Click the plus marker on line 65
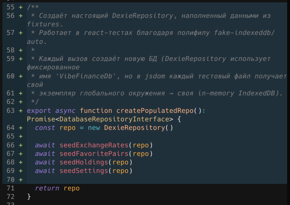The image size is (290, 205). coord(21,136)
